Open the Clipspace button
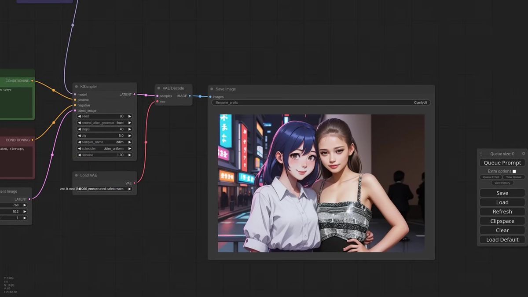528x297 pixels. tap(502, 221)
